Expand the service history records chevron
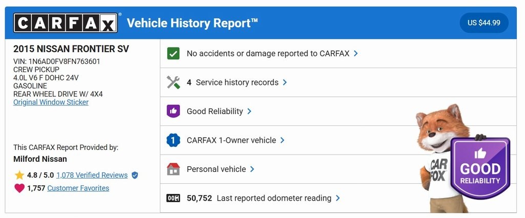Image resolution: width=525 pixels, height=218 pixels. point(285,82)
